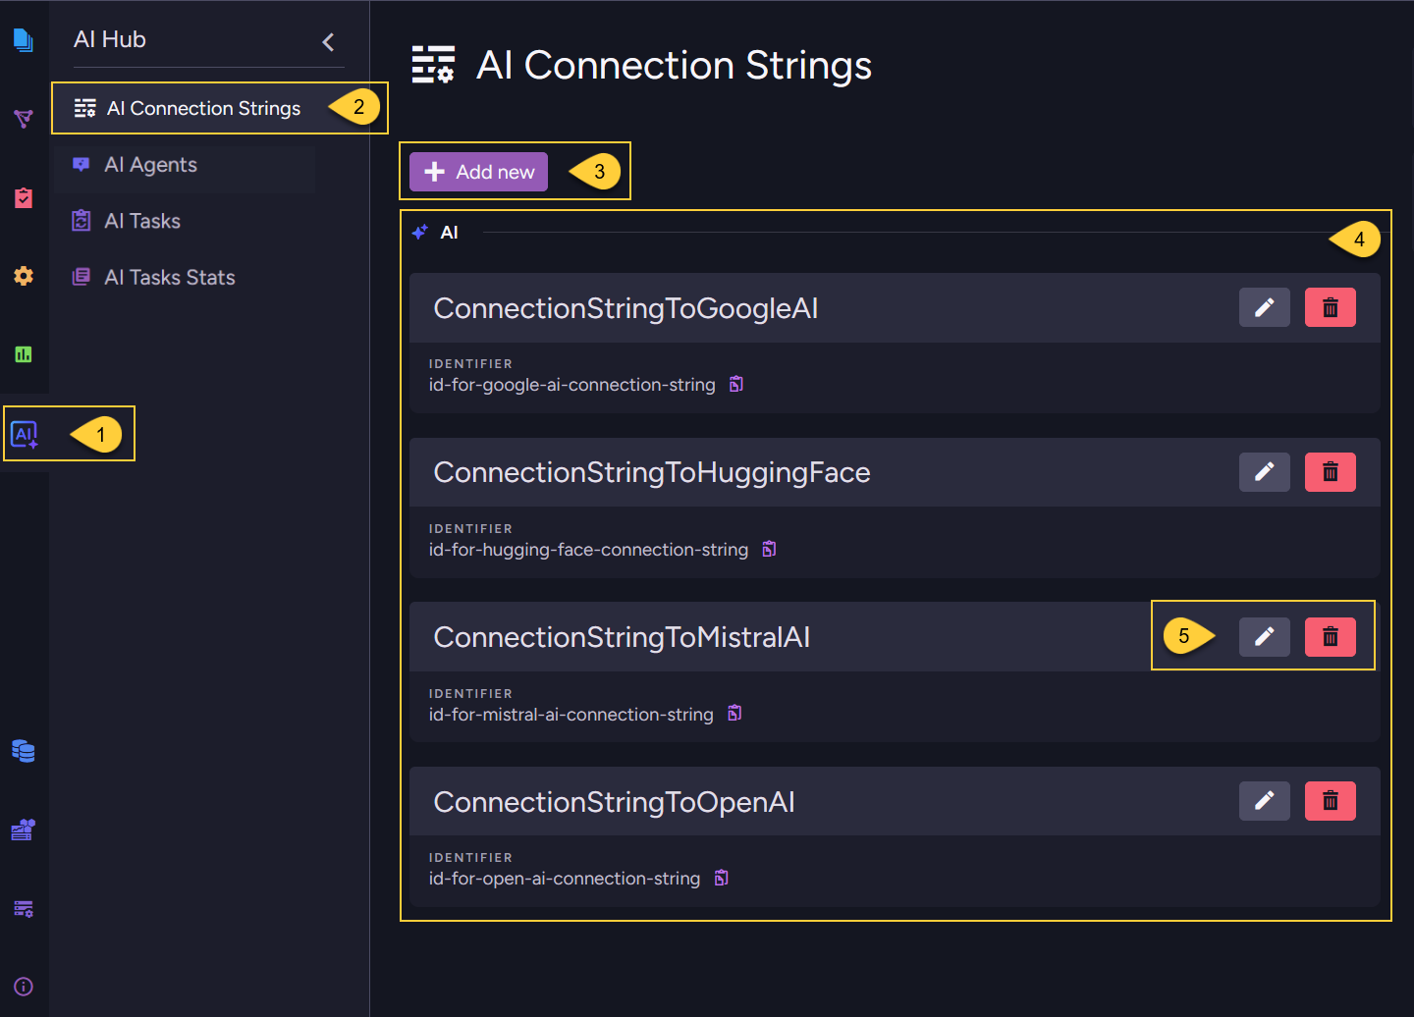Open the green bar chart statistics icon
The image size is (1414, 1017).
tap(23, 353)
